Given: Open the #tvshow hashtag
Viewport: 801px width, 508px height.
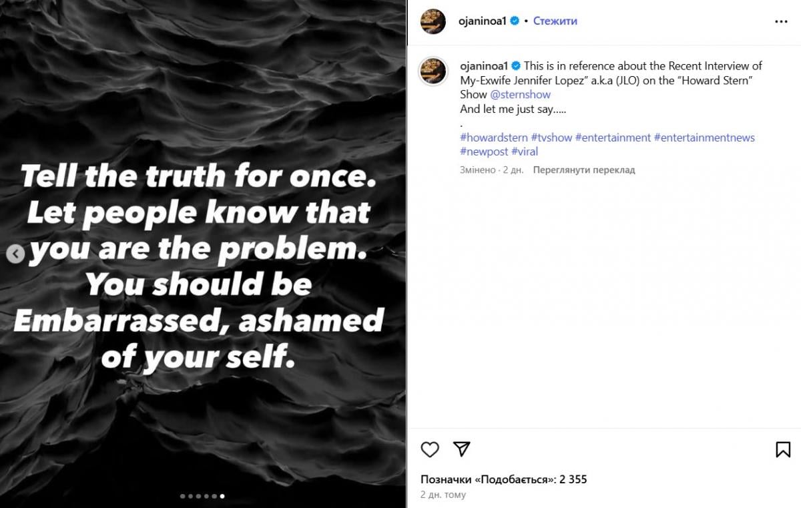Looking at the screenshot, I should coord(551,138).
